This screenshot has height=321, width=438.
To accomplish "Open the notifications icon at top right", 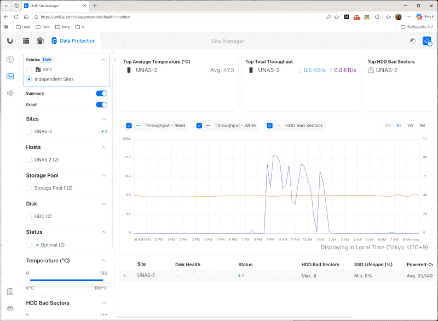I will [x=427, y=41].
